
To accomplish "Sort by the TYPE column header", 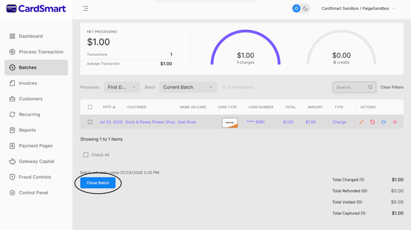I will click(x=339, y=107).
